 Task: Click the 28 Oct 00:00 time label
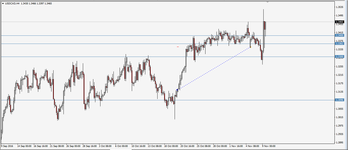click(x=220, y=146)
